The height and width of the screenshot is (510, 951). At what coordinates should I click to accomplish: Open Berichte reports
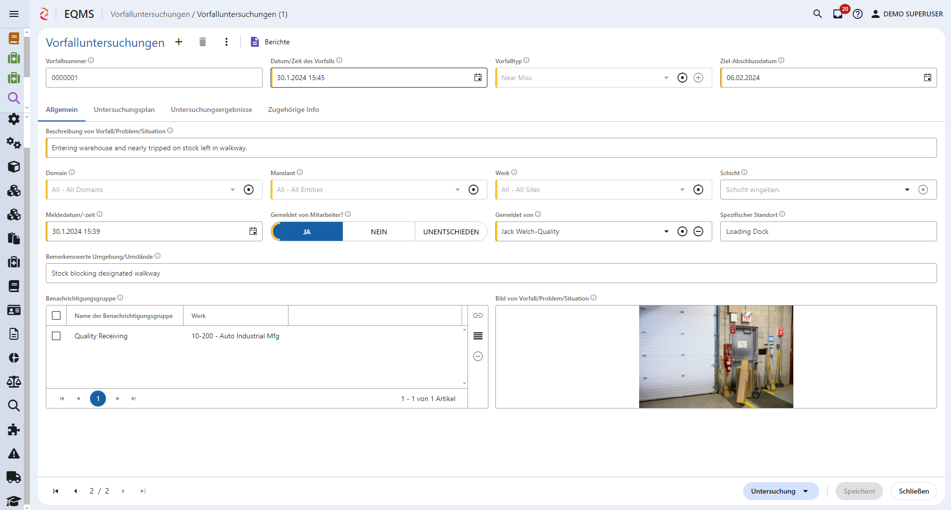[x=270, y=42]
